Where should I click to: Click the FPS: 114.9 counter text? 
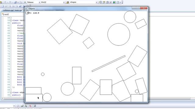tap(33, 13)
